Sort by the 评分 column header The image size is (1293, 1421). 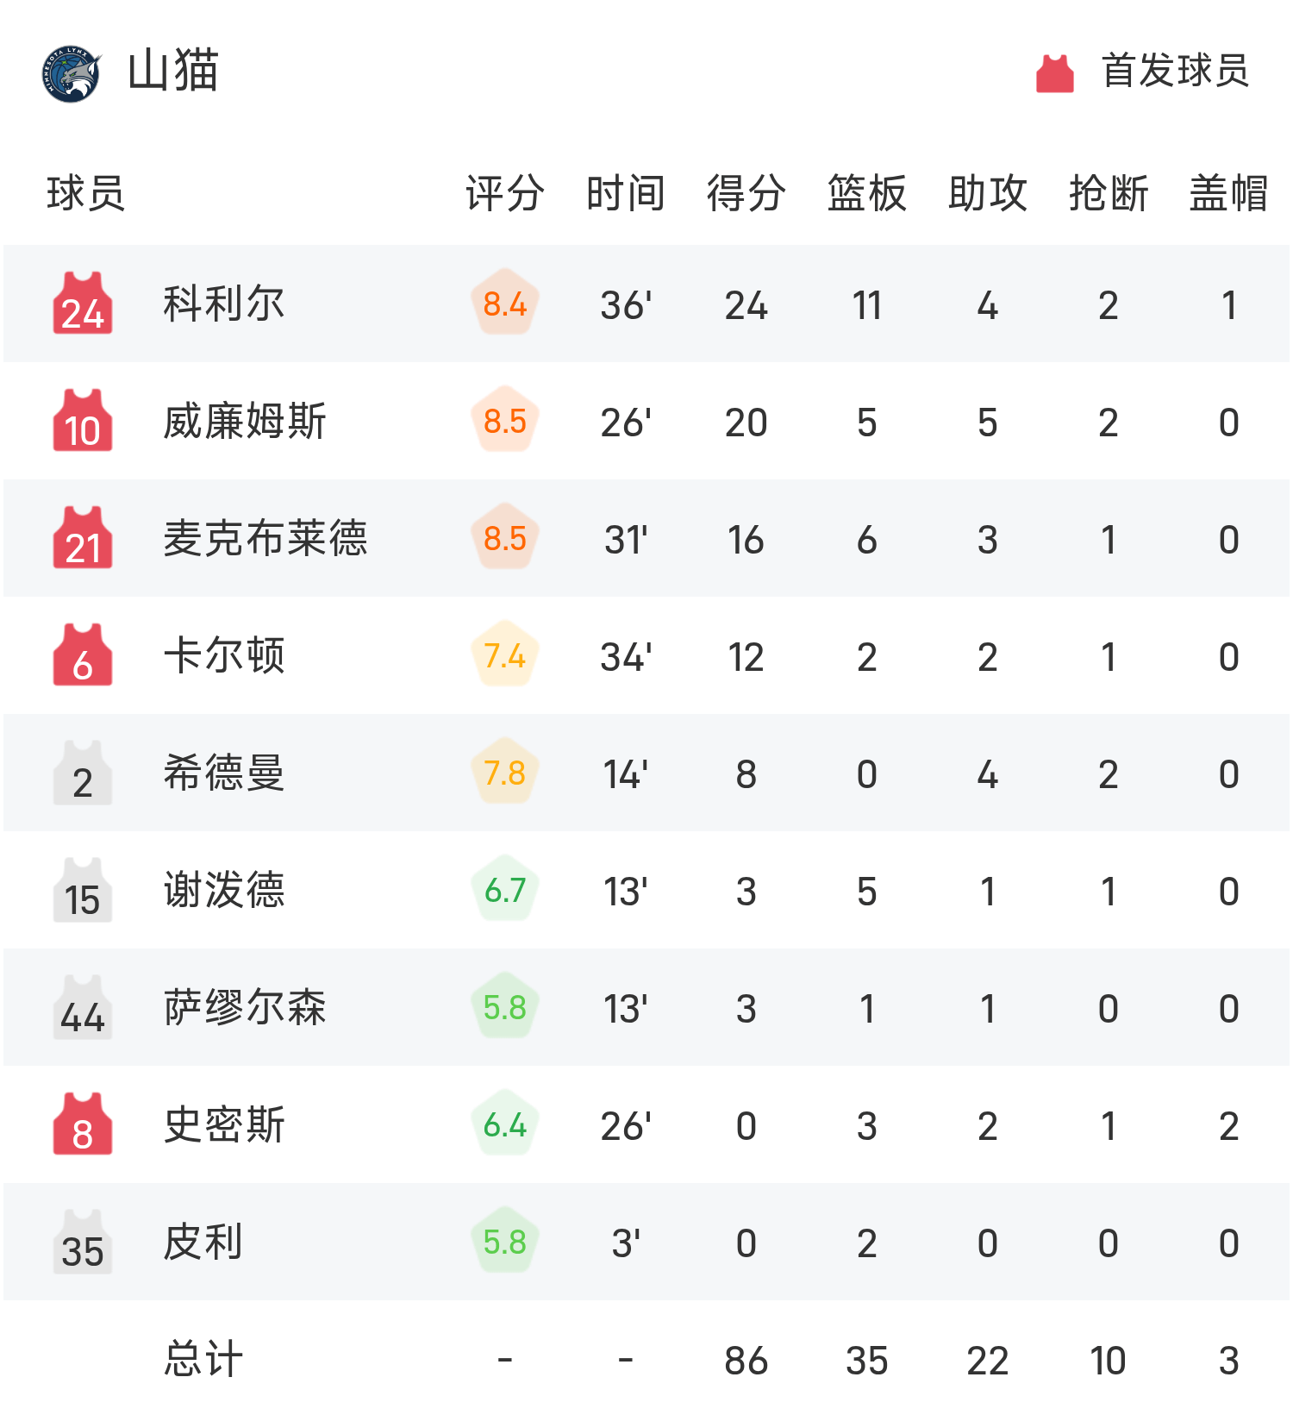[x=504, y=193]
